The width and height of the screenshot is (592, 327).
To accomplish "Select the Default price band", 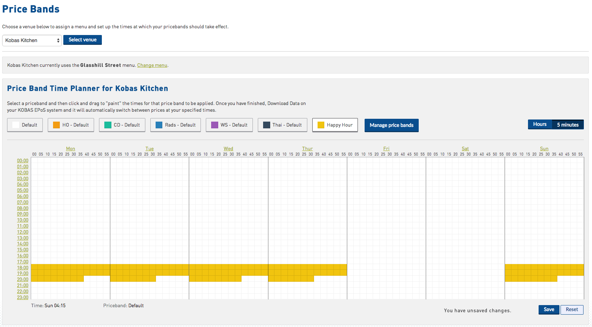I will pyautogui.click(x=25, y=125).
